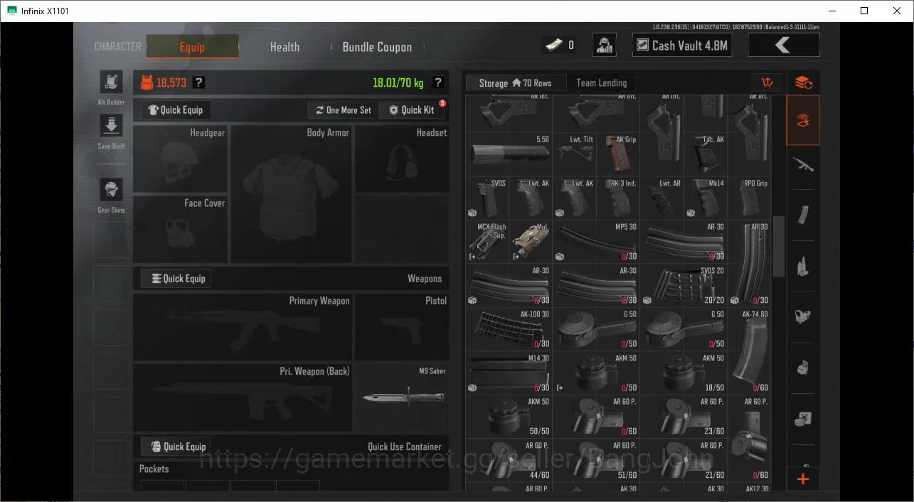914x502 pixels.
Task: Select the Tac. AK grip item
Action: 706,154
